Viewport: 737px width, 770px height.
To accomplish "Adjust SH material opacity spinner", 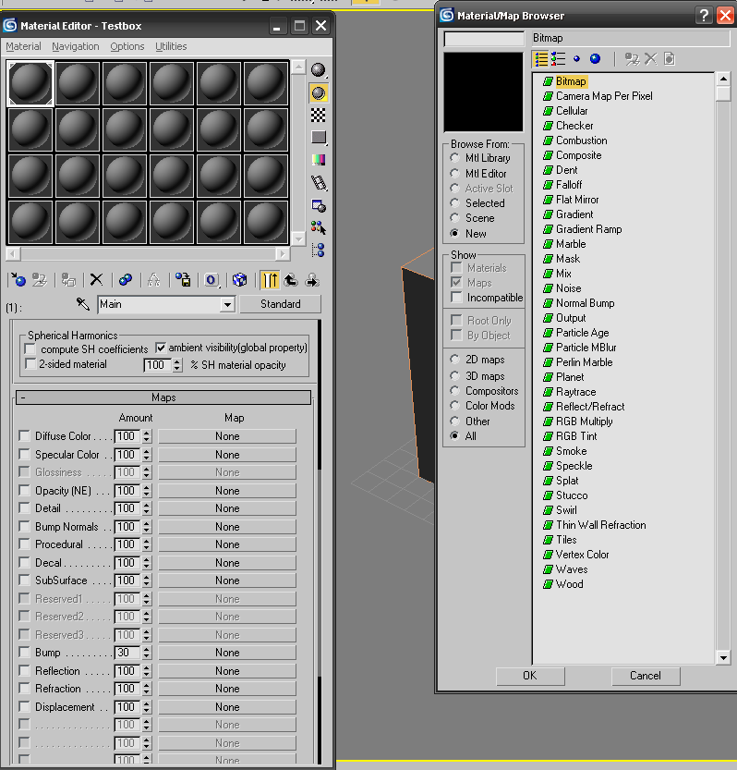I will click(x=177, y=365).
